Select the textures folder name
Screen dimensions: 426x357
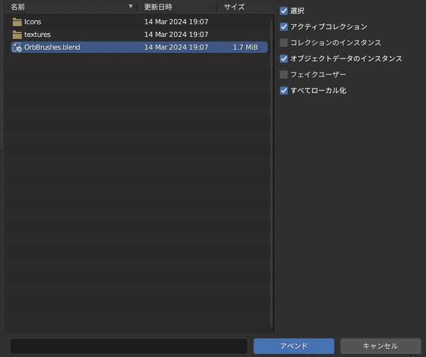click(x=38, y=34)
